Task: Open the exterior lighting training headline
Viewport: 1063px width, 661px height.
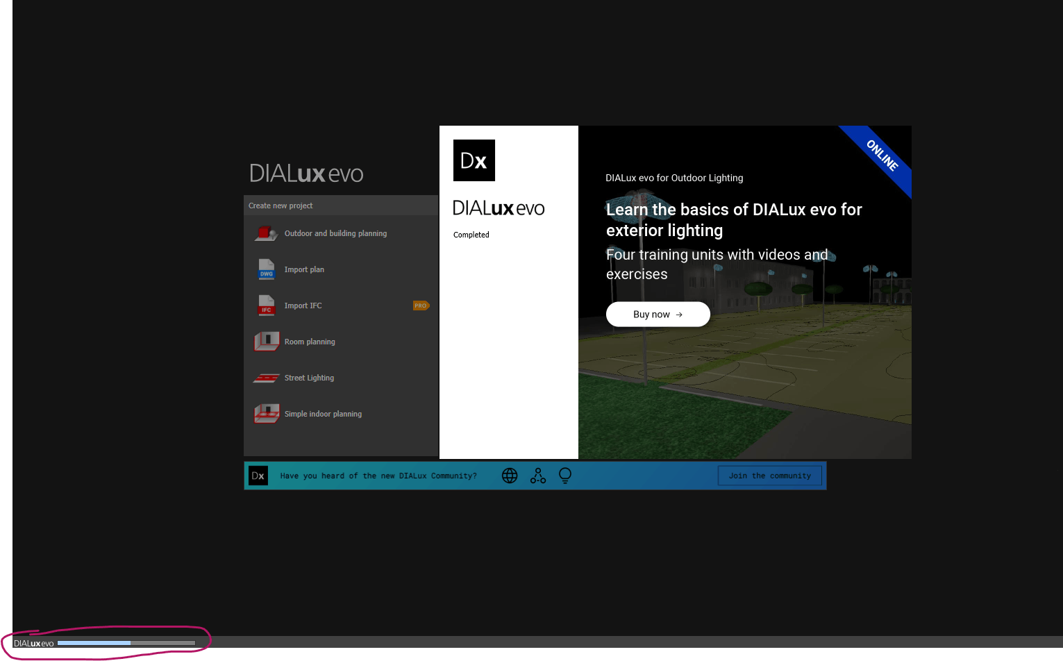Action: point(734,219)
